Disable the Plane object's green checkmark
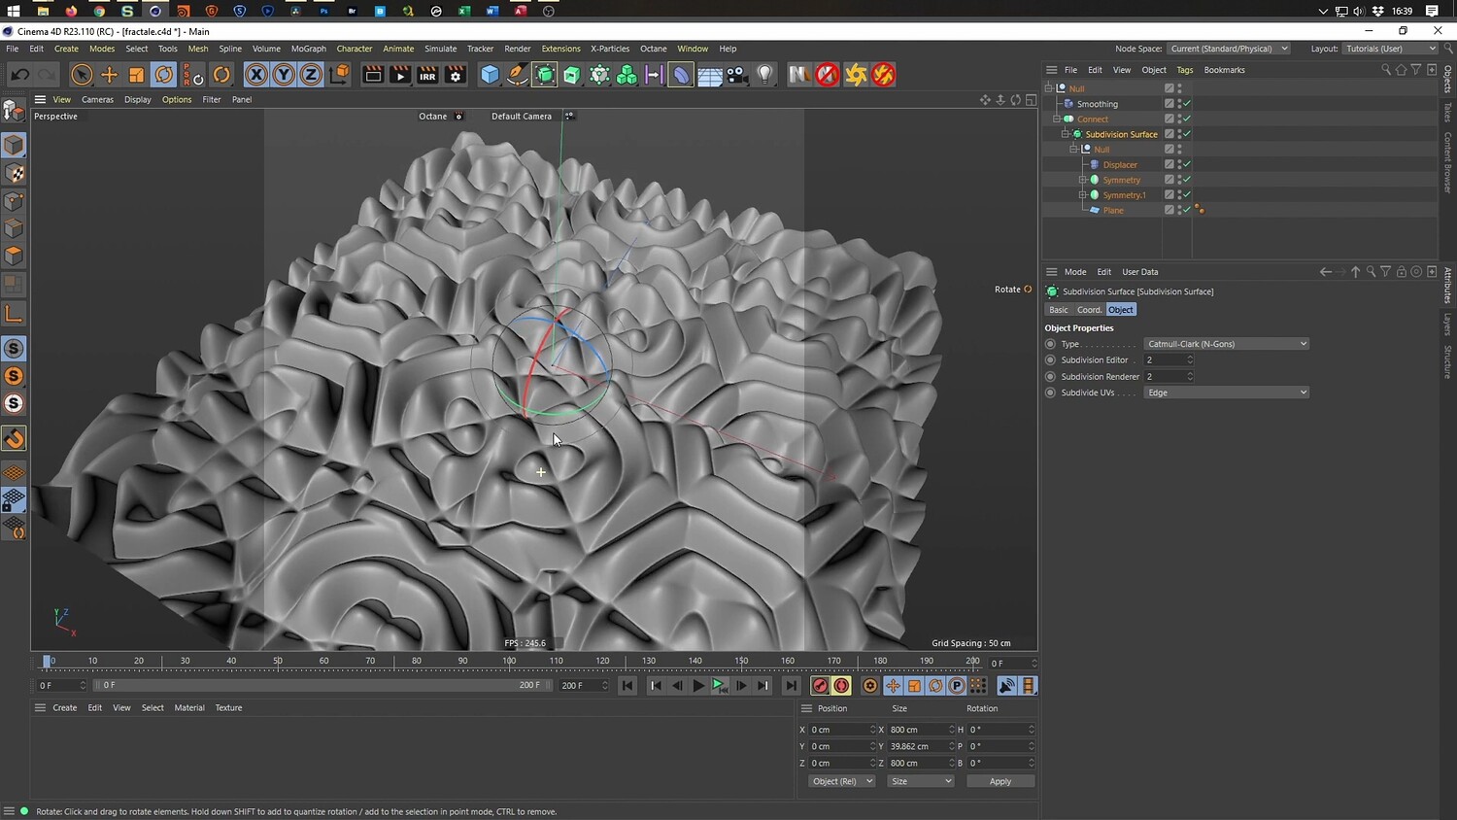 tap(1186, 210)
